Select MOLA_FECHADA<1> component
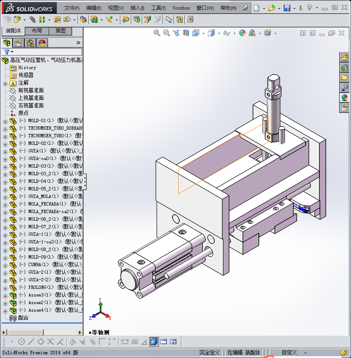Image resolution: width=351 pixels, height=358 pixels. tap(47, 204)
